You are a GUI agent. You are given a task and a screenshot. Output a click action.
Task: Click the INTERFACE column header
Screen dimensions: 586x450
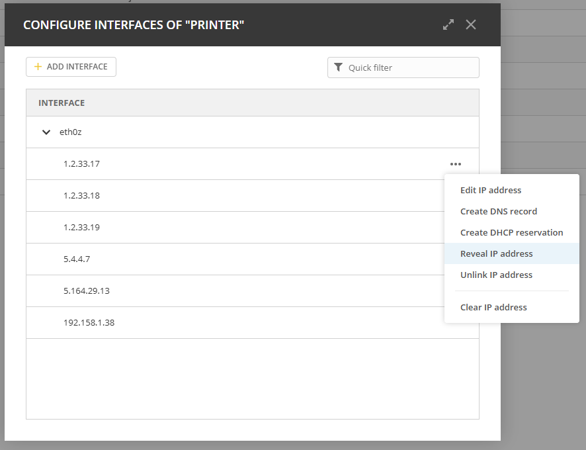tap(62, 103)
